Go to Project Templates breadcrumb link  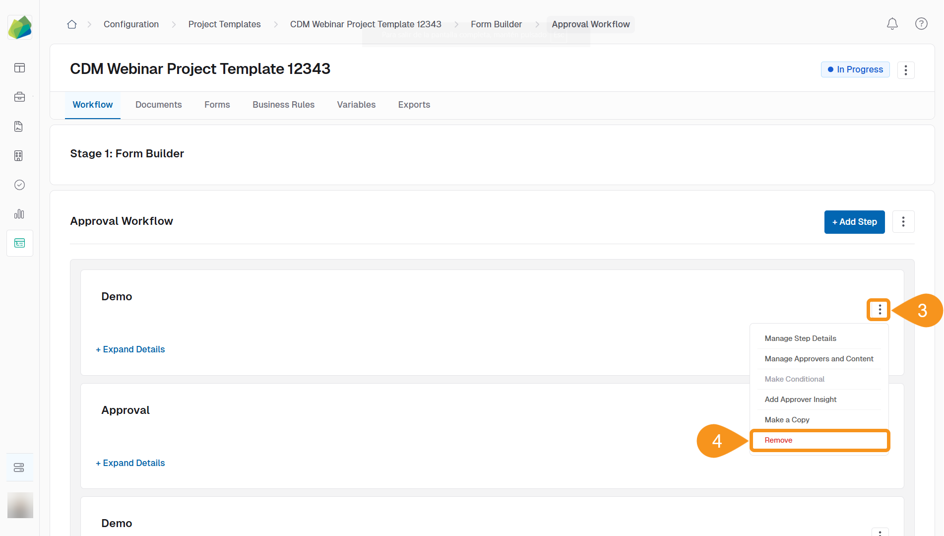tap(224, 24)
